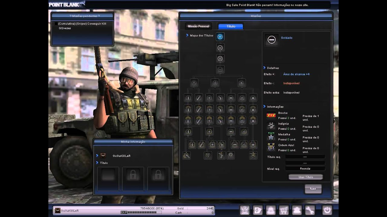Open the backpack inventory button
Screen dimensions: 387x217
[271, 210]
